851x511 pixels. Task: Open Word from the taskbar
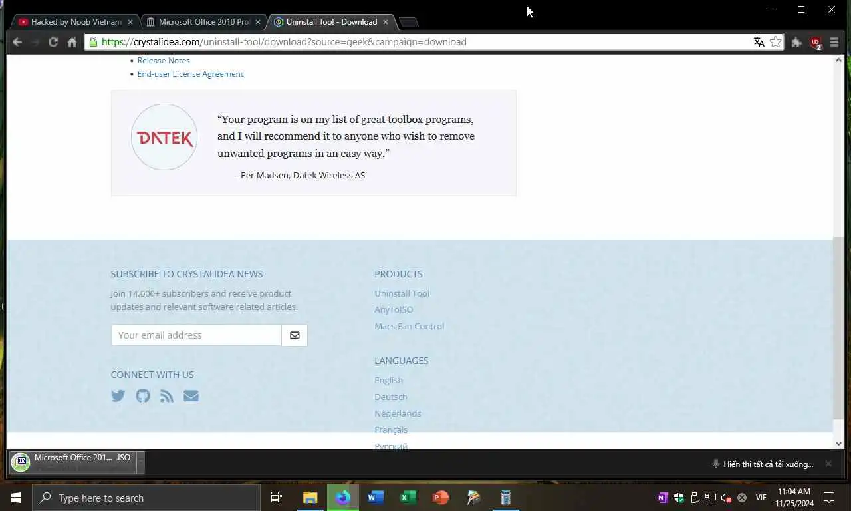[376, 498]
